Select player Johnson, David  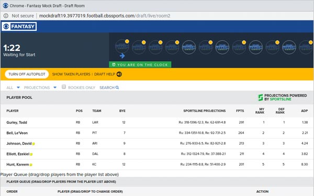19,144
